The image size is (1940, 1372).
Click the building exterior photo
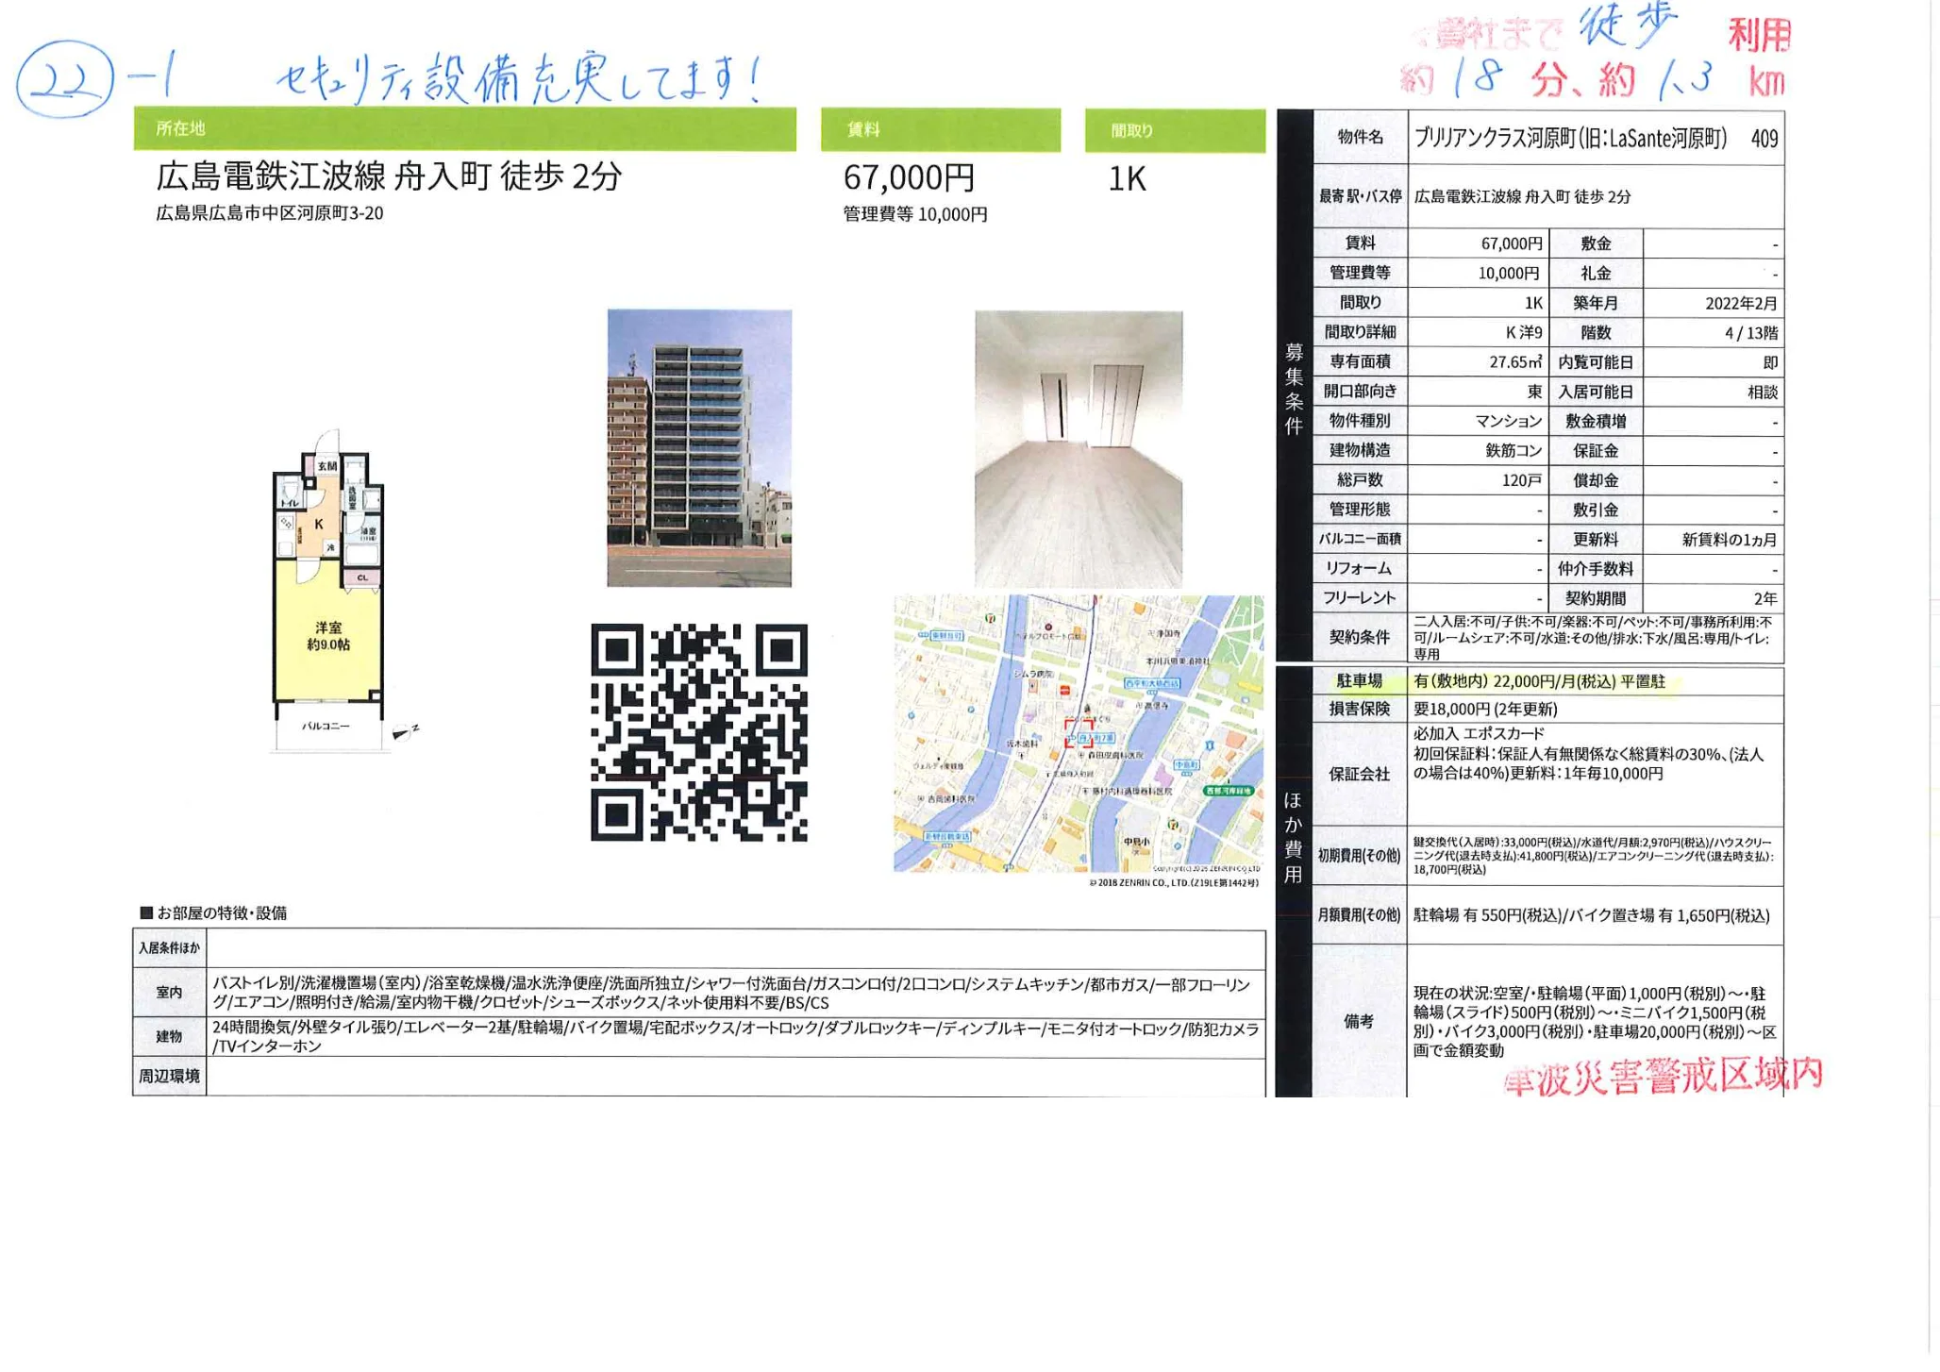699,447
